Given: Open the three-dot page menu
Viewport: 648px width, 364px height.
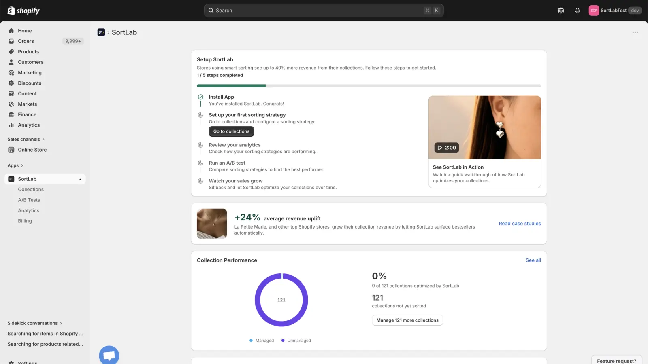Looking at the screenshot, I should (x=635, y=32).
